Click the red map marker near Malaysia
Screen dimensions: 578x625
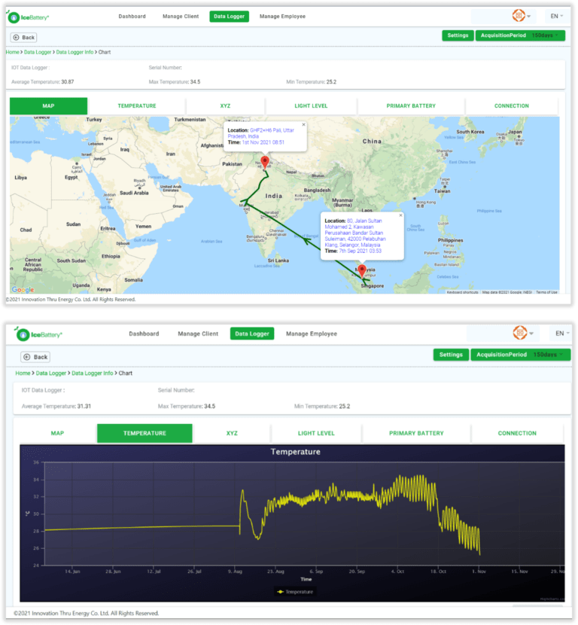(361, 270)
